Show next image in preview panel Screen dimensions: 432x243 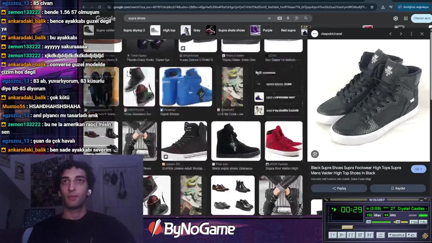(x=401, y=34)
